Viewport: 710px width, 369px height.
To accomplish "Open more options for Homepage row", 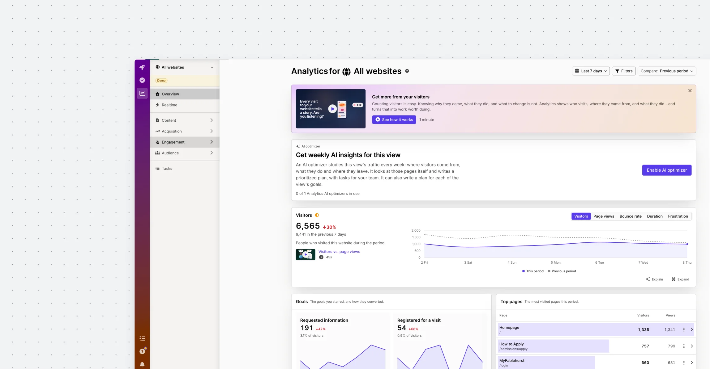I will pos(684,329).
